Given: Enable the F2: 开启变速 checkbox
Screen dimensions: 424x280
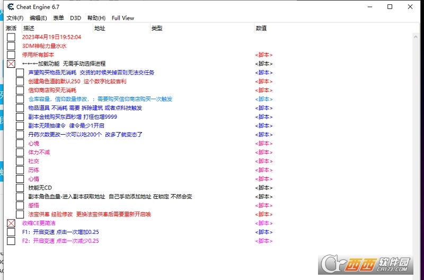Looking at the screenshot, I should (11, 241).
